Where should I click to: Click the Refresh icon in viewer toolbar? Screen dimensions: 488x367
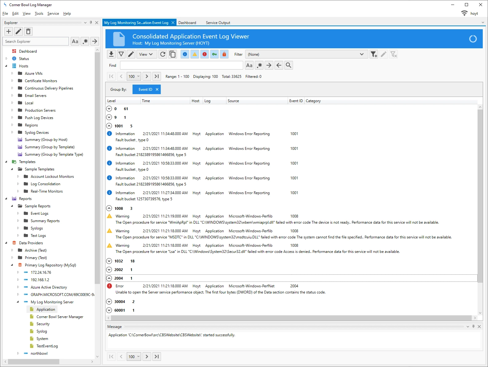(x=163, y=54)
